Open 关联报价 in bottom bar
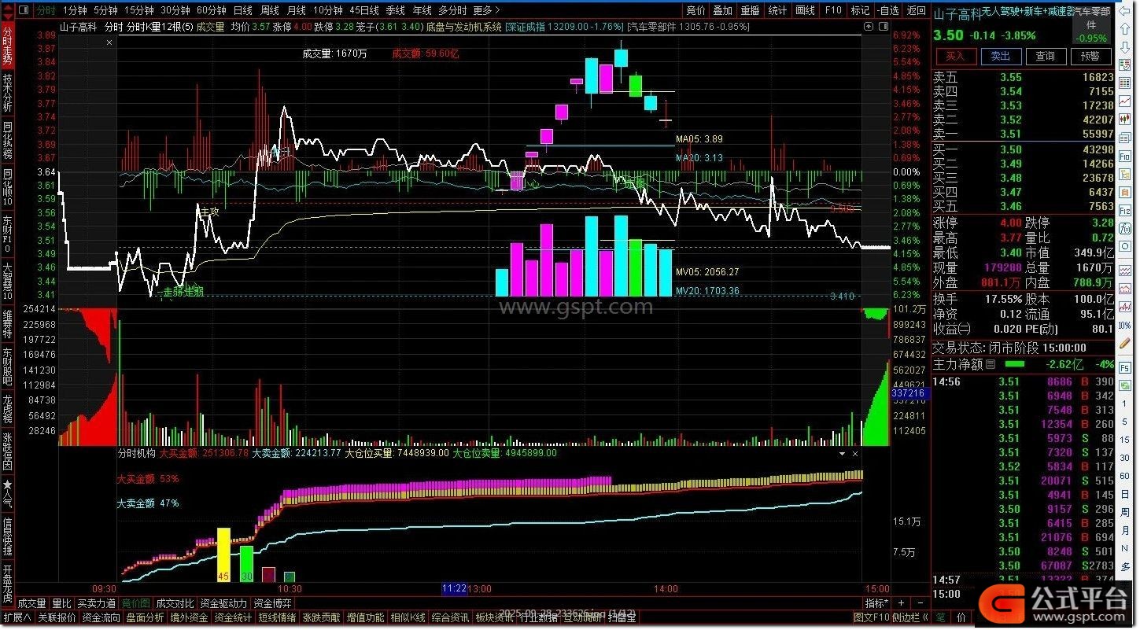 tap(57, 617)
